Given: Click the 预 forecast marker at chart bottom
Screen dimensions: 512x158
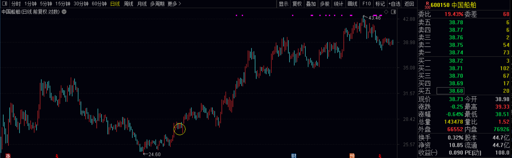Looking at the screenshot, I should pyautogui.click(x=352, y=155).
